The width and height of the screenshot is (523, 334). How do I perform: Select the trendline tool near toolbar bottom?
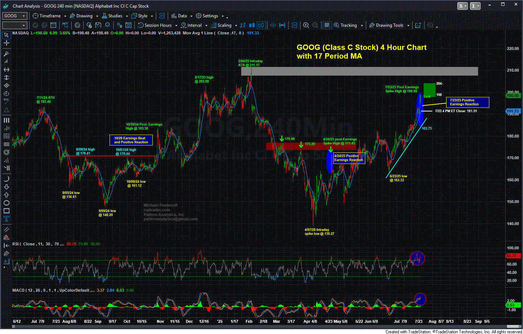coord(6,229)
